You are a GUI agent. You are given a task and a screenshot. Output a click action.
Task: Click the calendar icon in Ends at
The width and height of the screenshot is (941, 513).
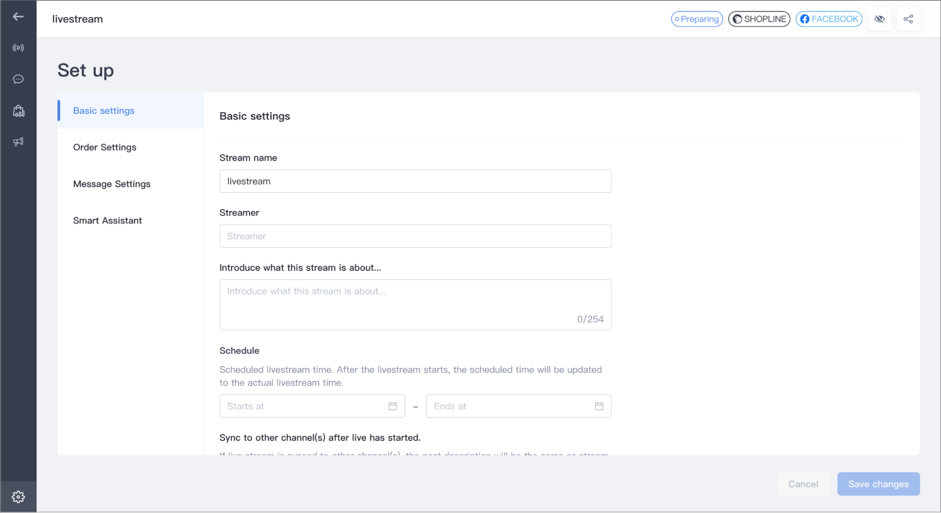pyautogui.click(x=599, y=407)
